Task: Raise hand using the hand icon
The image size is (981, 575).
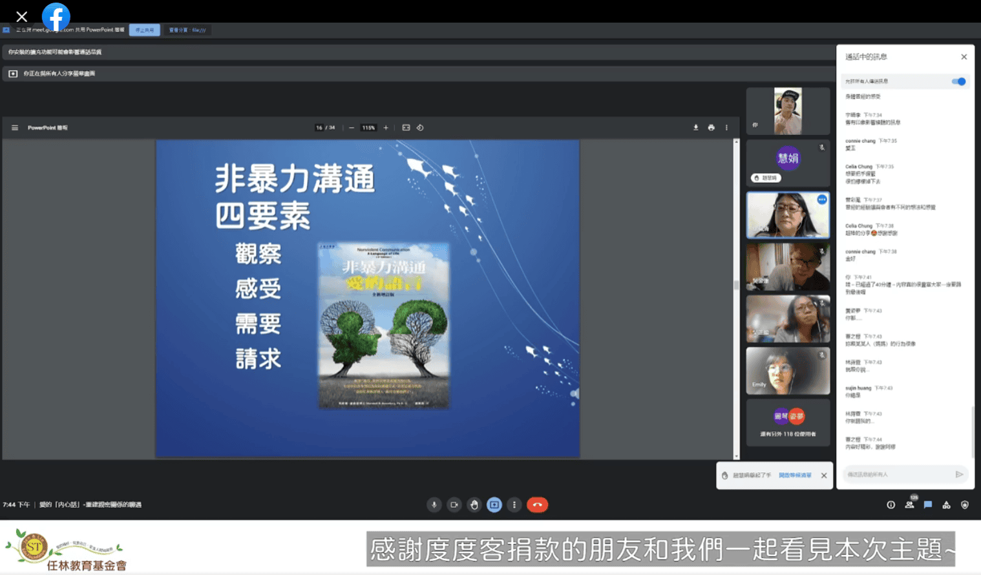Action: (474, 505)
